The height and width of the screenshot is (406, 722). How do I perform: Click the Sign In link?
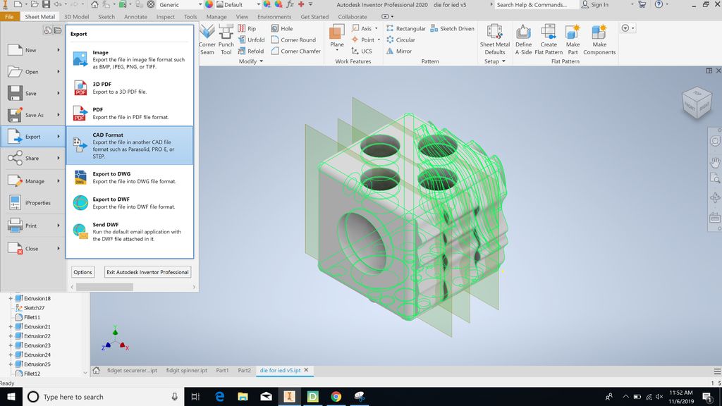pos(595,5)
